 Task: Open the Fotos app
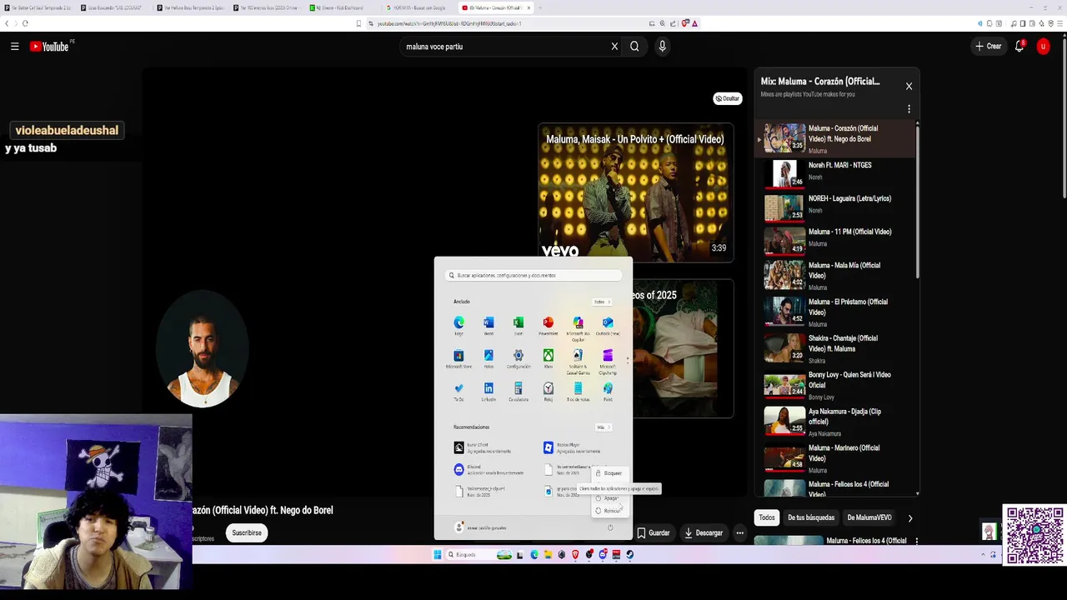pyautogui.click(x=488, y=357)
